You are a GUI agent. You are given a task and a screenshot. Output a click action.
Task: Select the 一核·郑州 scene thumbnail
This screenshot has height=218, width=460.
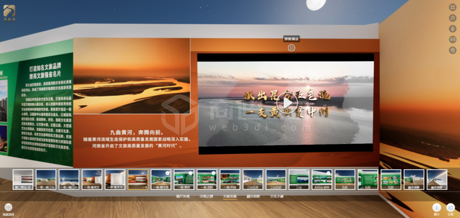click(x=184, y=179)
